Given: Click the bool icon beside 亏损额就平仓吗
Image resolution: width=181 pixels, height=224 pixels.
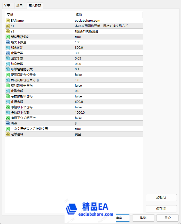Looking at the screenshot, I should [x=7, y=96].
